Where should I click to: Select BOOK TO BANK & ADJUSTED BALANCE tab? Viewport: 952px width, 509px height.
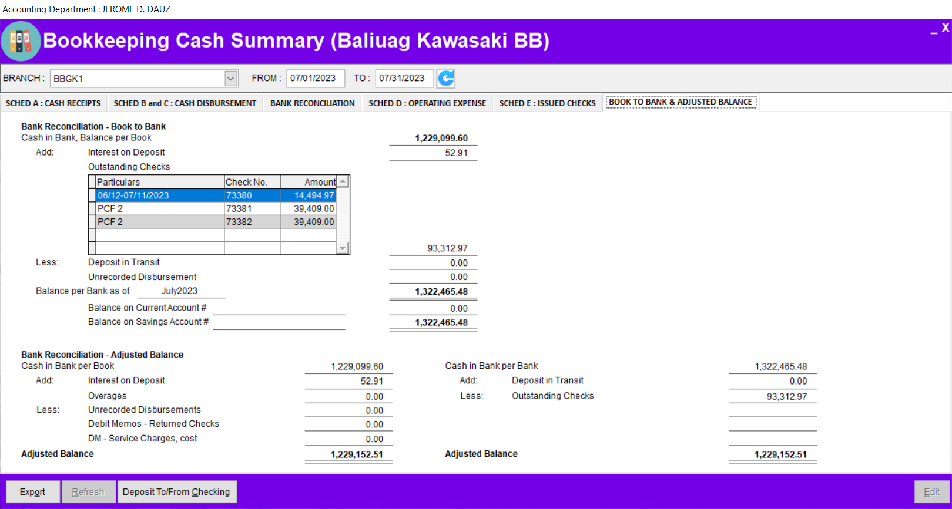[681, 102]
